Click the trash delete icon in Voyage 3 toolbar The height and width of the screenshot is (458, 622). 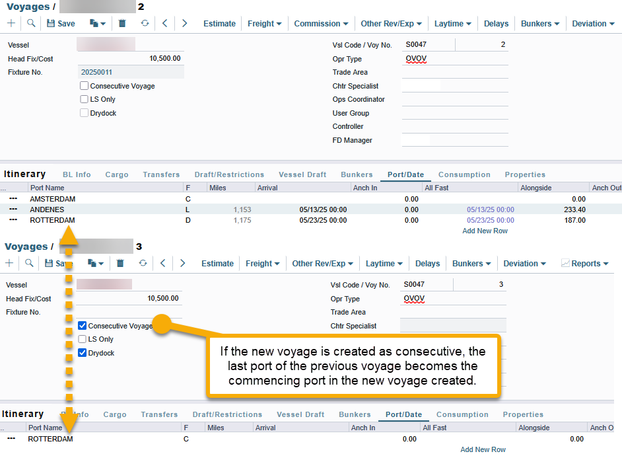120,263
